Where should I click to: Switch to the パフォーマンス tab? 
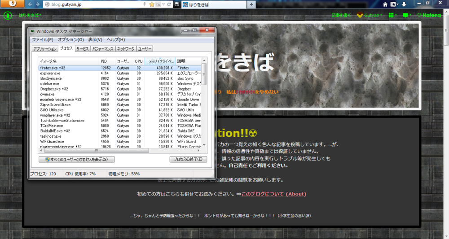103,49
